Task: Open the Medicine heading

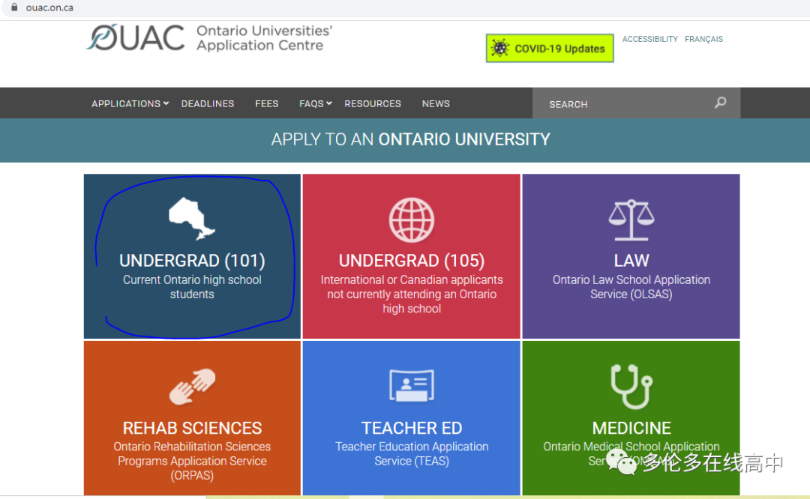Action: click(631, 428)
